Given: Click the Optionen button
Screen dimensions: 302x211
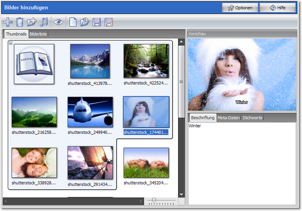Looking at the screenshot, I should (240, 8).
